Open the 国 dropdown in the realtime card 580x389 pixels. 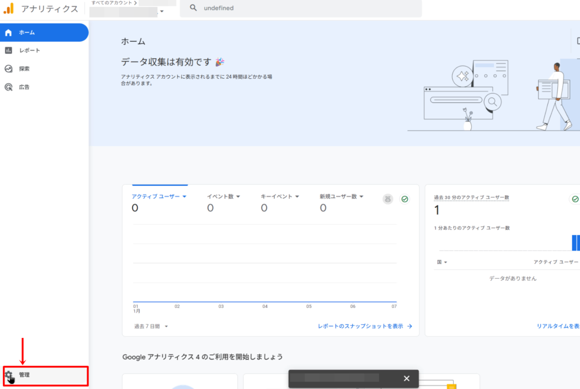tap(442, 262)
